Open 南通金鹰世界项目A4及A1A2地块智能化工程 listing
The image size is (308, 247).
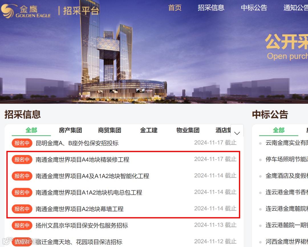point(92,176)
